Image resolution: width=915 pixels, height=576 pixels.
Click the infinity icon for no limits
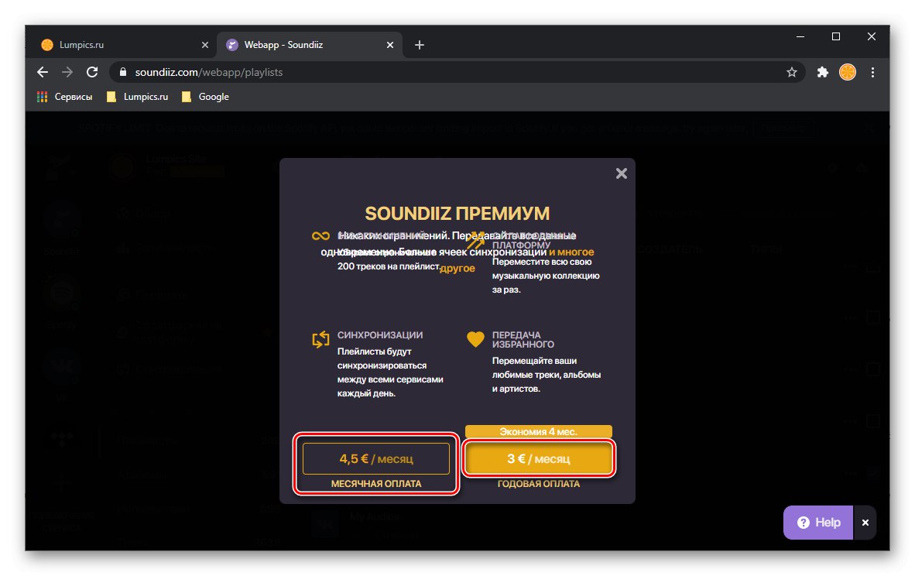(x=321, y=236)
